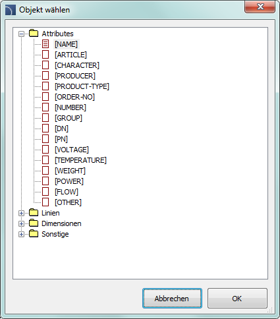Click the Dimensionen folder icon
Screen dimensions: 280x319
(x=34, y=223)
